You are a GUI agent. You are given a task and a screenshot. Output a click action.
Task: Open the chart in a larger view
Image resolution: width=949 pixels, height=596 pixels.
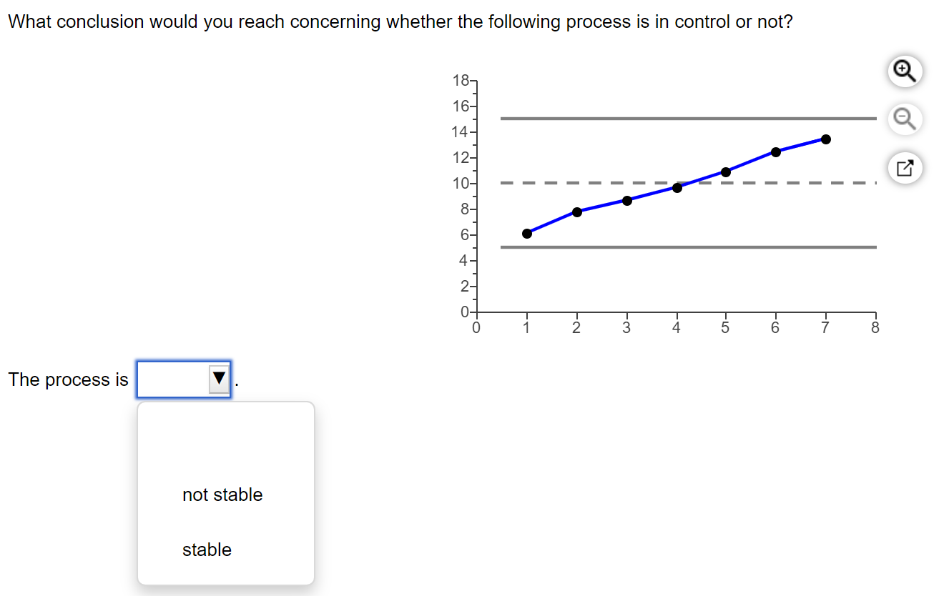904,167
